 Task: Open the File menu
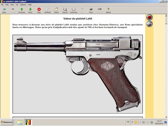(x=2, y=4)
